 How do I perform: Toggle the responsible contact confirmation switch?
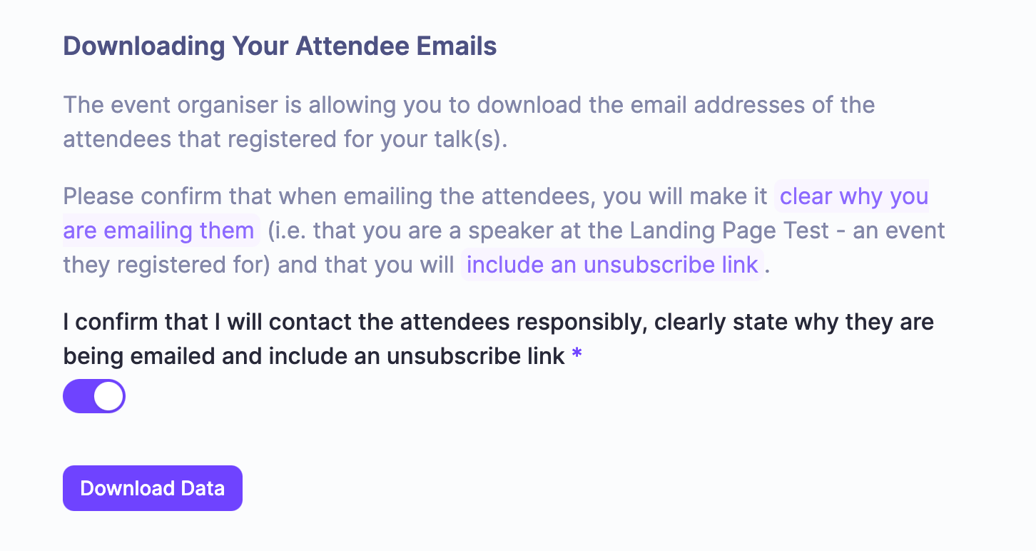coord(94,396)
